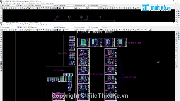
Task: Expand the 23-FinishingFloor layer dropdown, back window
Action: click(x=40, y=5)
